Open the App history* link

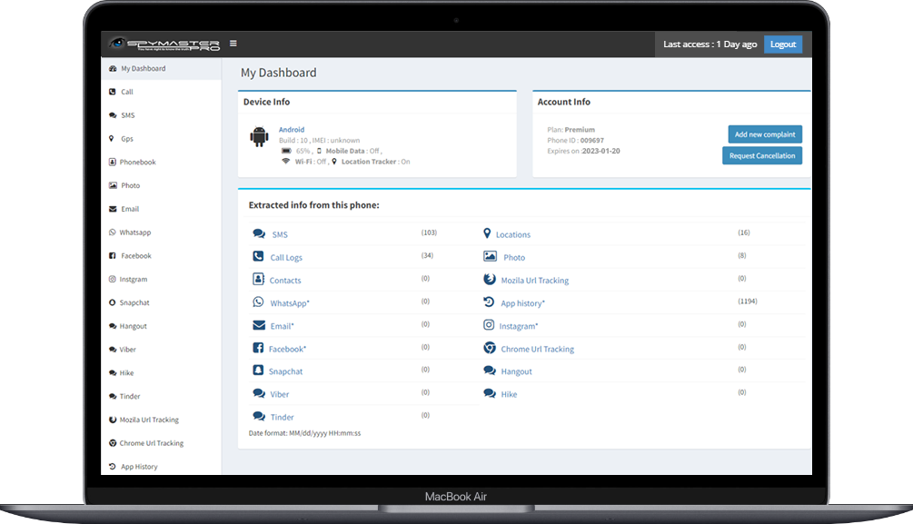click(523, 303)
